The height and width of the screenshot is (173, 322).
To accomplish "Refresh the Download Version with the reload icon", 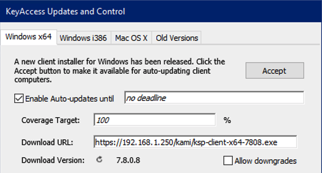I will 99,159.
